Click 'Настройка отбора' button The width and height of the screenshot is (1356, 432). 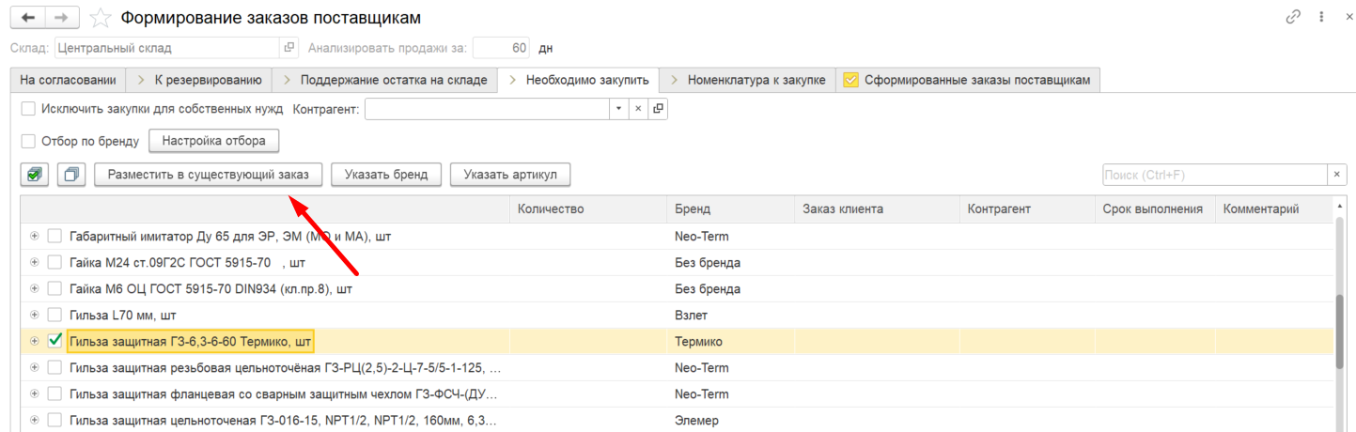[x=214, y=142]
